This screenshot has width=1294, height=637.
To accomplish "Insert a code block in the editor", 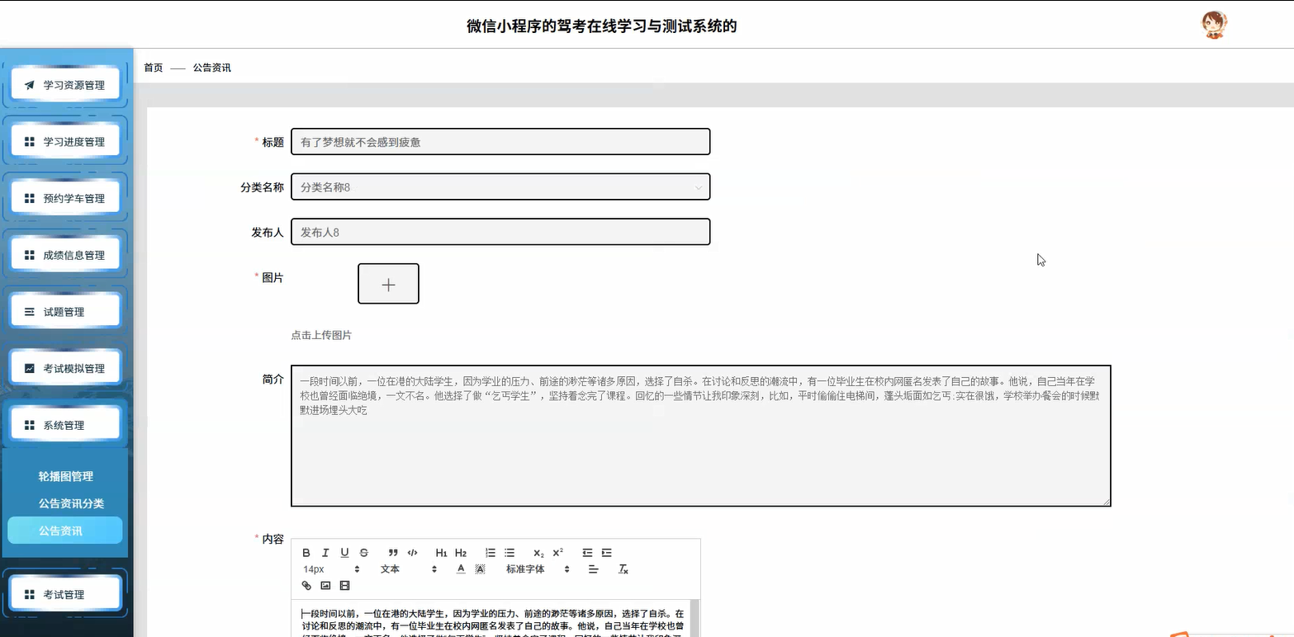I will coord(412,553).
